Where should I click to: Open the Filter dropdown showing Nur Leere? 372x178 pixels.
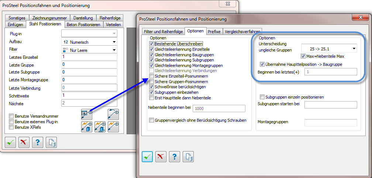point(89,50)
